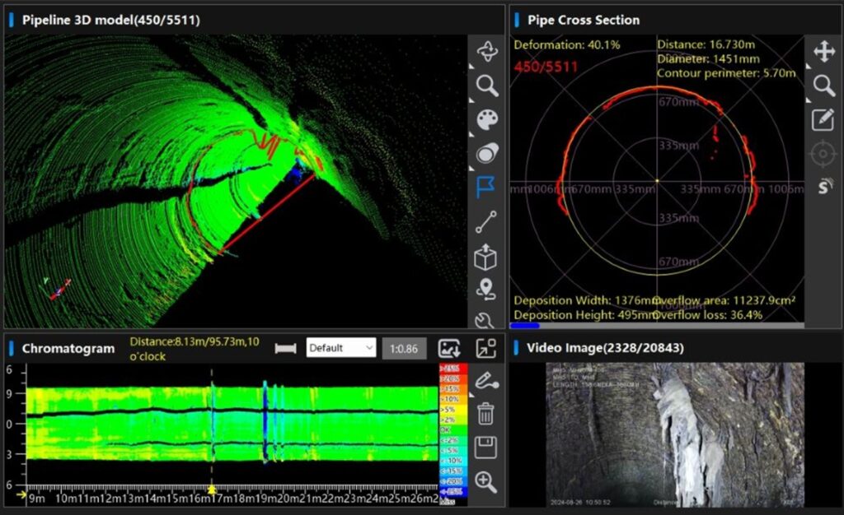The image size is (844, 515).
Task: Select the two-point line measurement tool
Action: click(x=486, y=222)
